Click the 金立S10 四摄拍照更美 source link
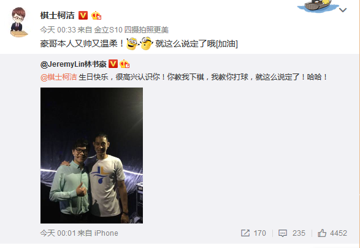The height and width of the screenshot is (248, 360). [x=131, y=30]
